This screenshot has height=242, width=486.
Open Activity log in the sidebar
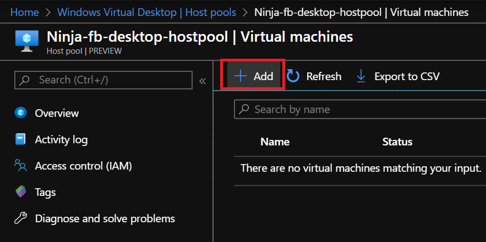tap(61, 140)
